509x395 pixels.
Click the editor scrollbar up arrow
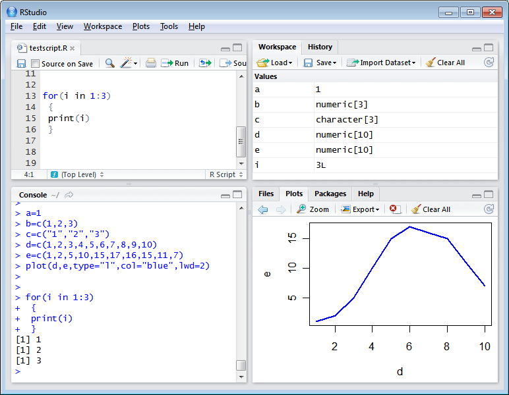pos(241,76)
